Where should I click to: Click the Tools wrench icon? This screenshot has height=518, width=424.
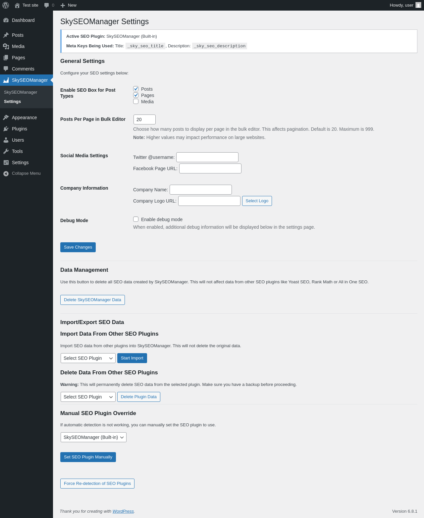[6, 151]
